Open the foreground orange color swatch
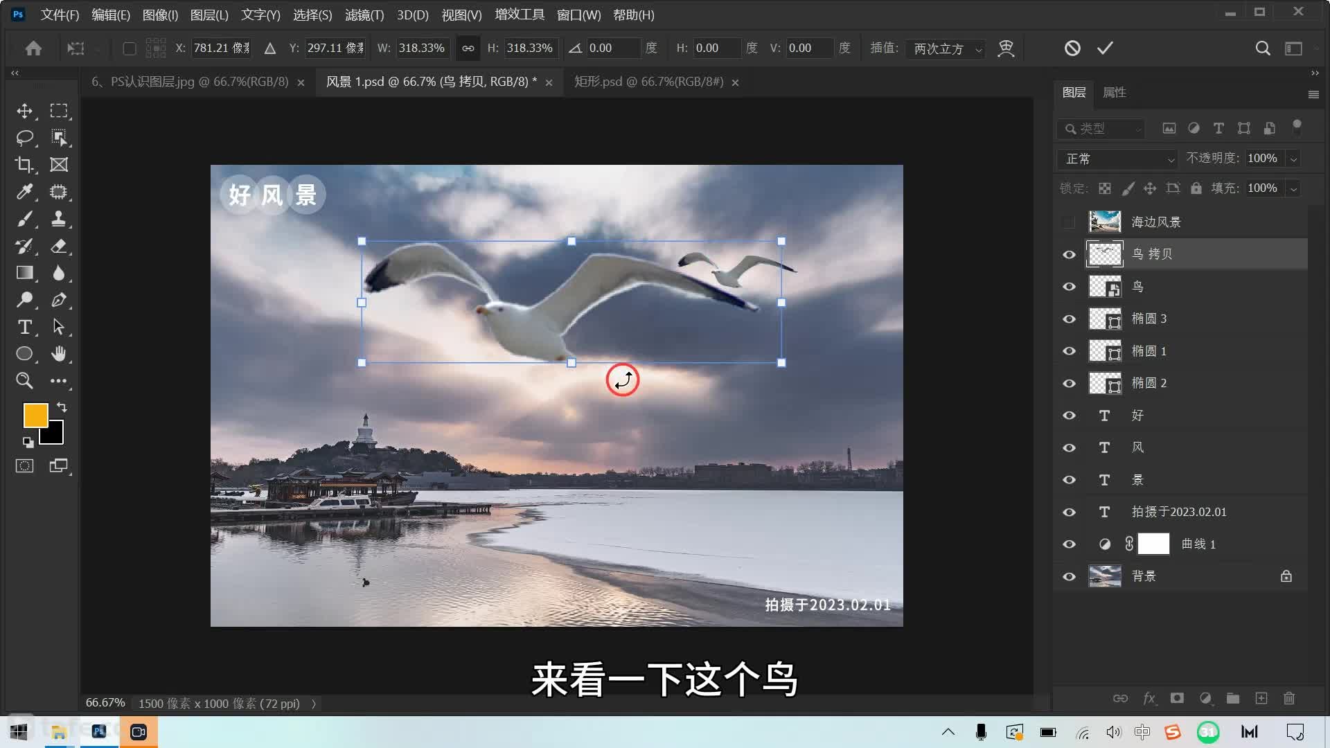This screenshot has height=748, width=1330. 35,416
